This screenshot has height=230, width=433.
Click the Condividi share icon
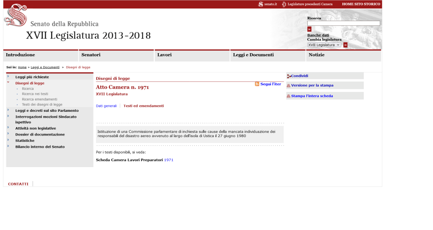(289, 76)
